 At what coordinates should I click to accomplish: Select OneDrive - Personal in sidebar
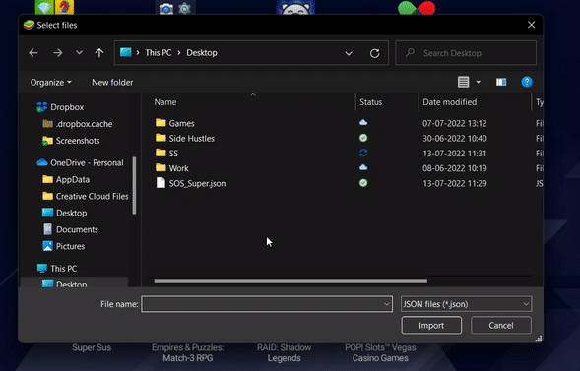(x=81, y=163)
